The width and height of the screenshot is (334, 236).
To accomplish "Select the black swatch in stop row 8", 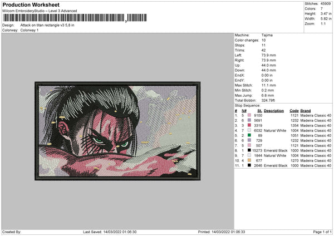I will (249, 150).
